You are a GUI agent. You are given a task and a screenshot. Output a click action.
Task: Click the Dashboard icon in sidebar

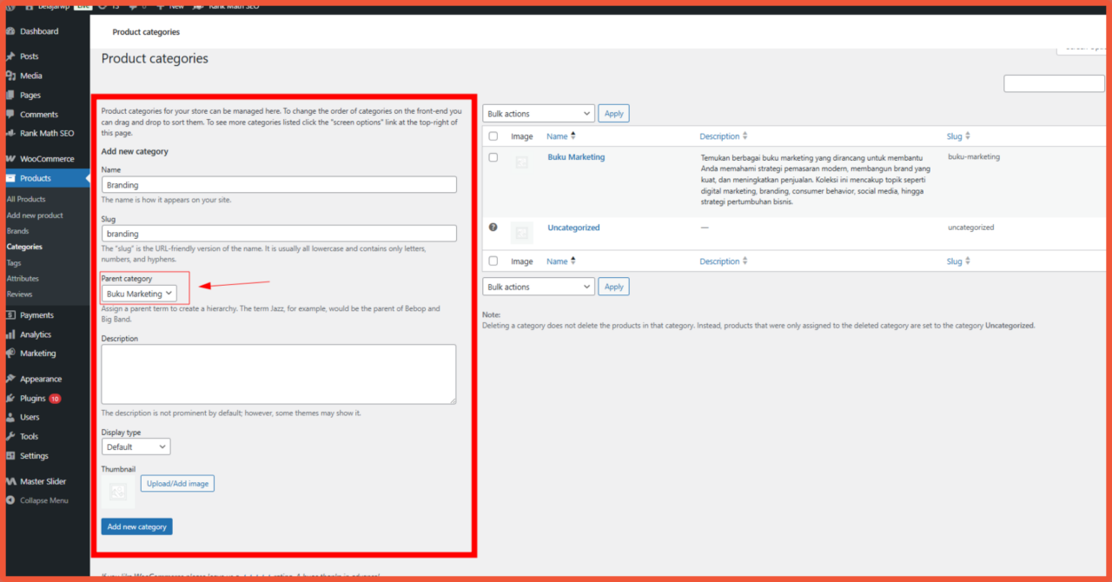(x=10, y=31)
